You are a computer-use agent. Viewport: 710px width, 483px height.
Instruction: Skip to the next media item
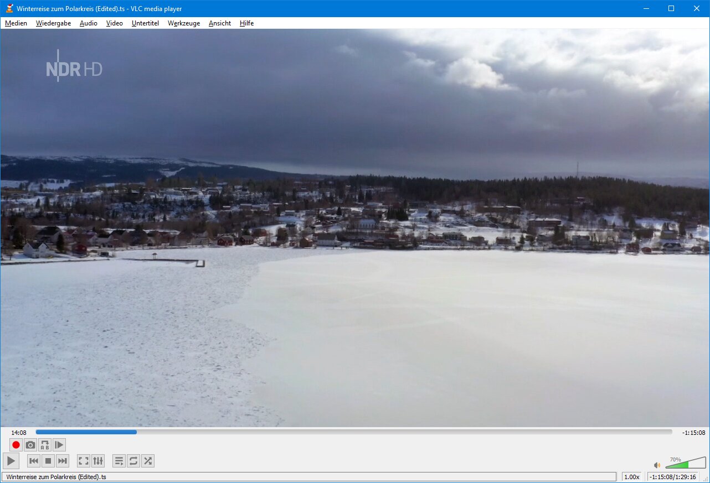pyautogui.click(x=63, y=461)
